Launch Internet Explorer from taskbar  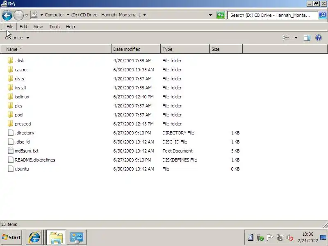click(x=34, y=237)
